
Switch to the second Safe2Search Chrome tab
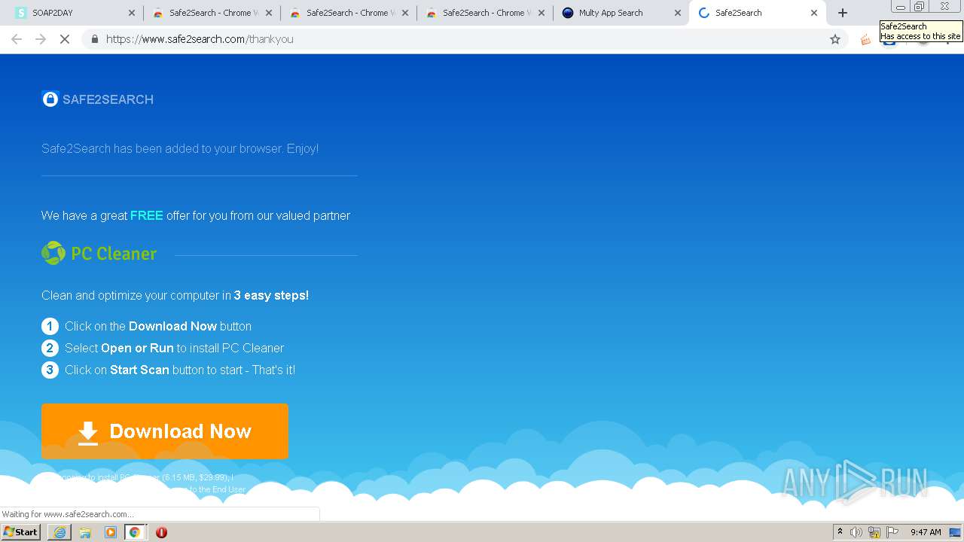tap(348, 13)
